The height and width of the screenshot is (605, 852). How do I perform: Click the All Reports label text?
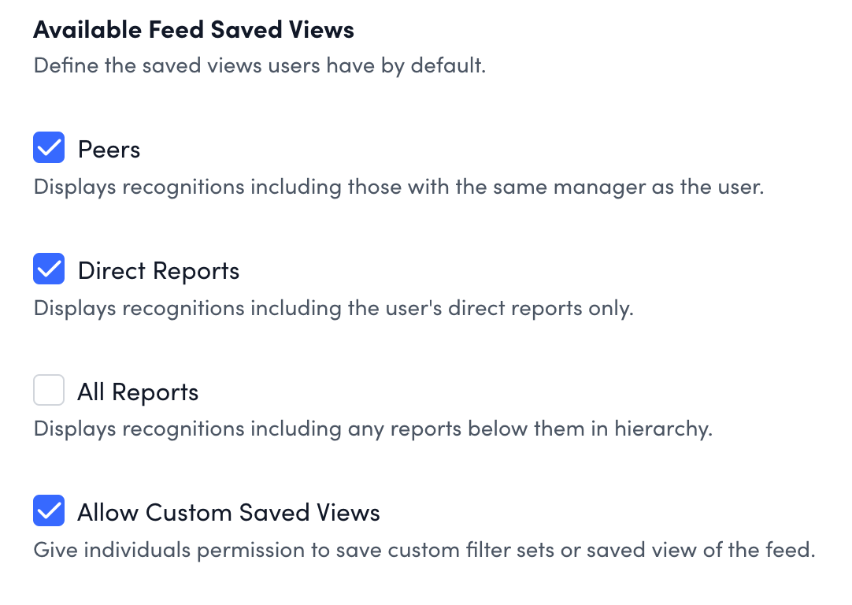pos(138,392)
